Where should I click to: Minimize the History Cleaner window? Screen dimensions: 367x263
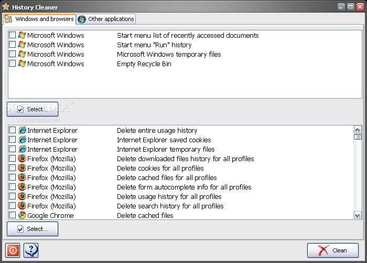(341, 7)
